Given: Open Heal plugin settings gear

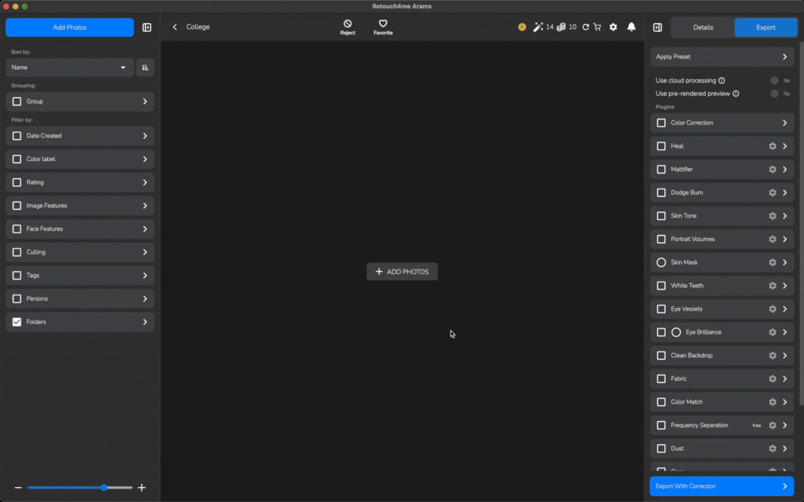Looking at the screenshot, I should point(772,146).
